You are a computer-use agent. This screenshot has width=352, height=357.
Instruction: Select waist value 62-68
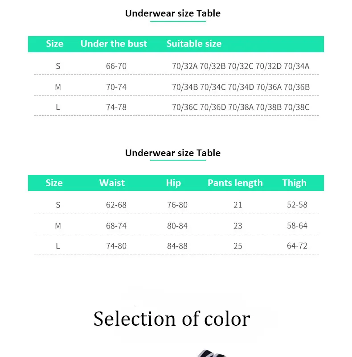point(116,205)
